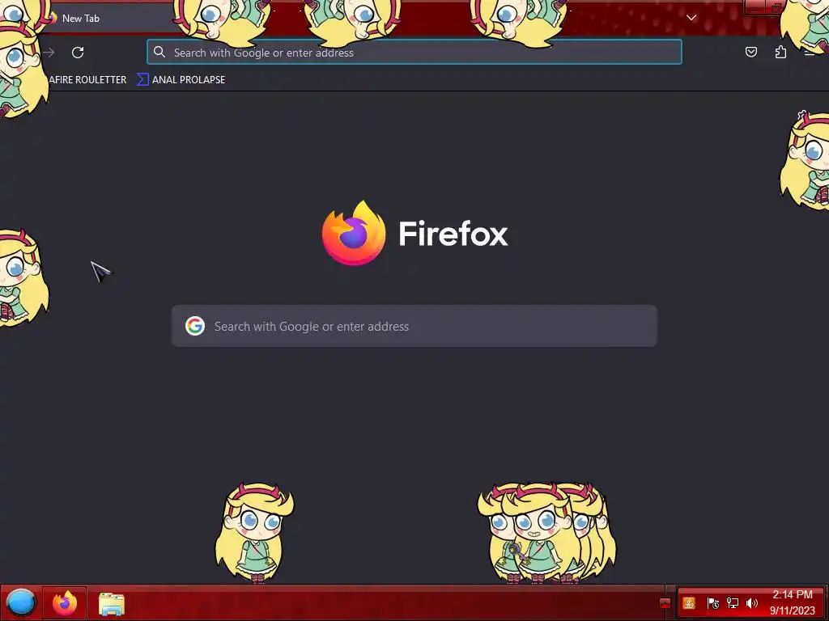
Task: Click the Google G icon in the page search box
Action: click(195, 326)
